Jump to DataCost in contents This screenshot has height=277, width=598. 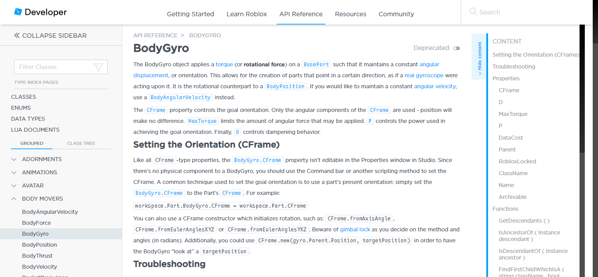coord(511,138)
